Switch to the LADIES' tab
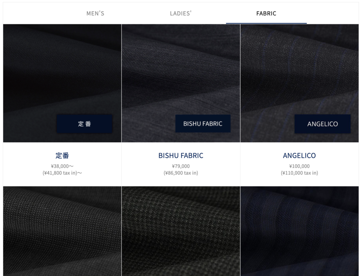The height and width of the screenshot is (276, 363). click(x=180, y=13)
